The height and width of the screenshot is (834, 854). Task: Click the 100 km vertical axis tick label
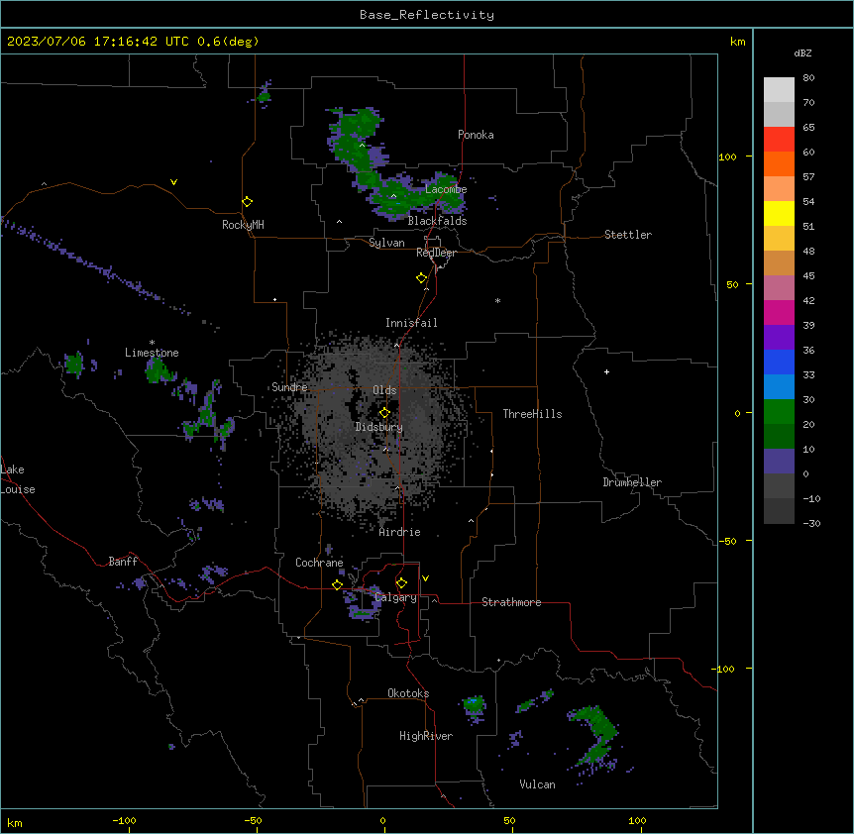[727, 156]
